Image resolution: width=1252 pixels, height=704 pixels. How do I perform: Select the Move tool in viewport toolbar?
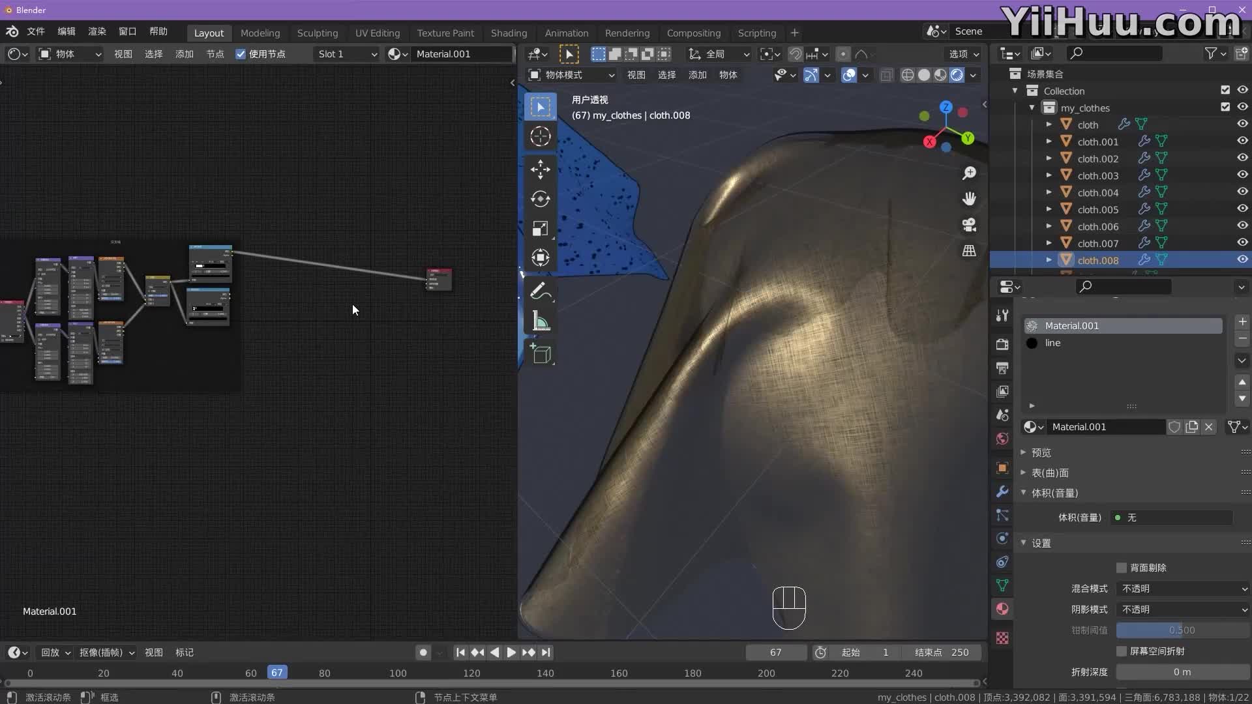coord(540,169)
